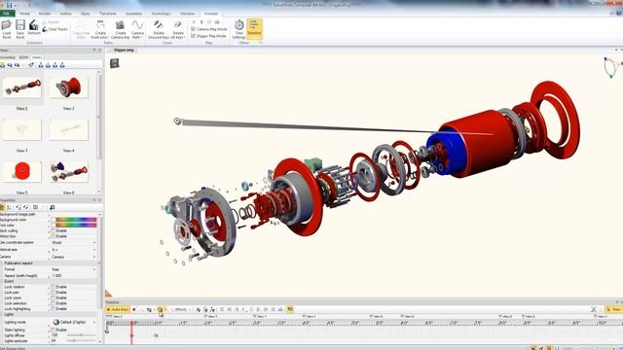Toggle Camera Play Mode checkbox
This screenshot has width=623, height=350.
coord(193,29)
